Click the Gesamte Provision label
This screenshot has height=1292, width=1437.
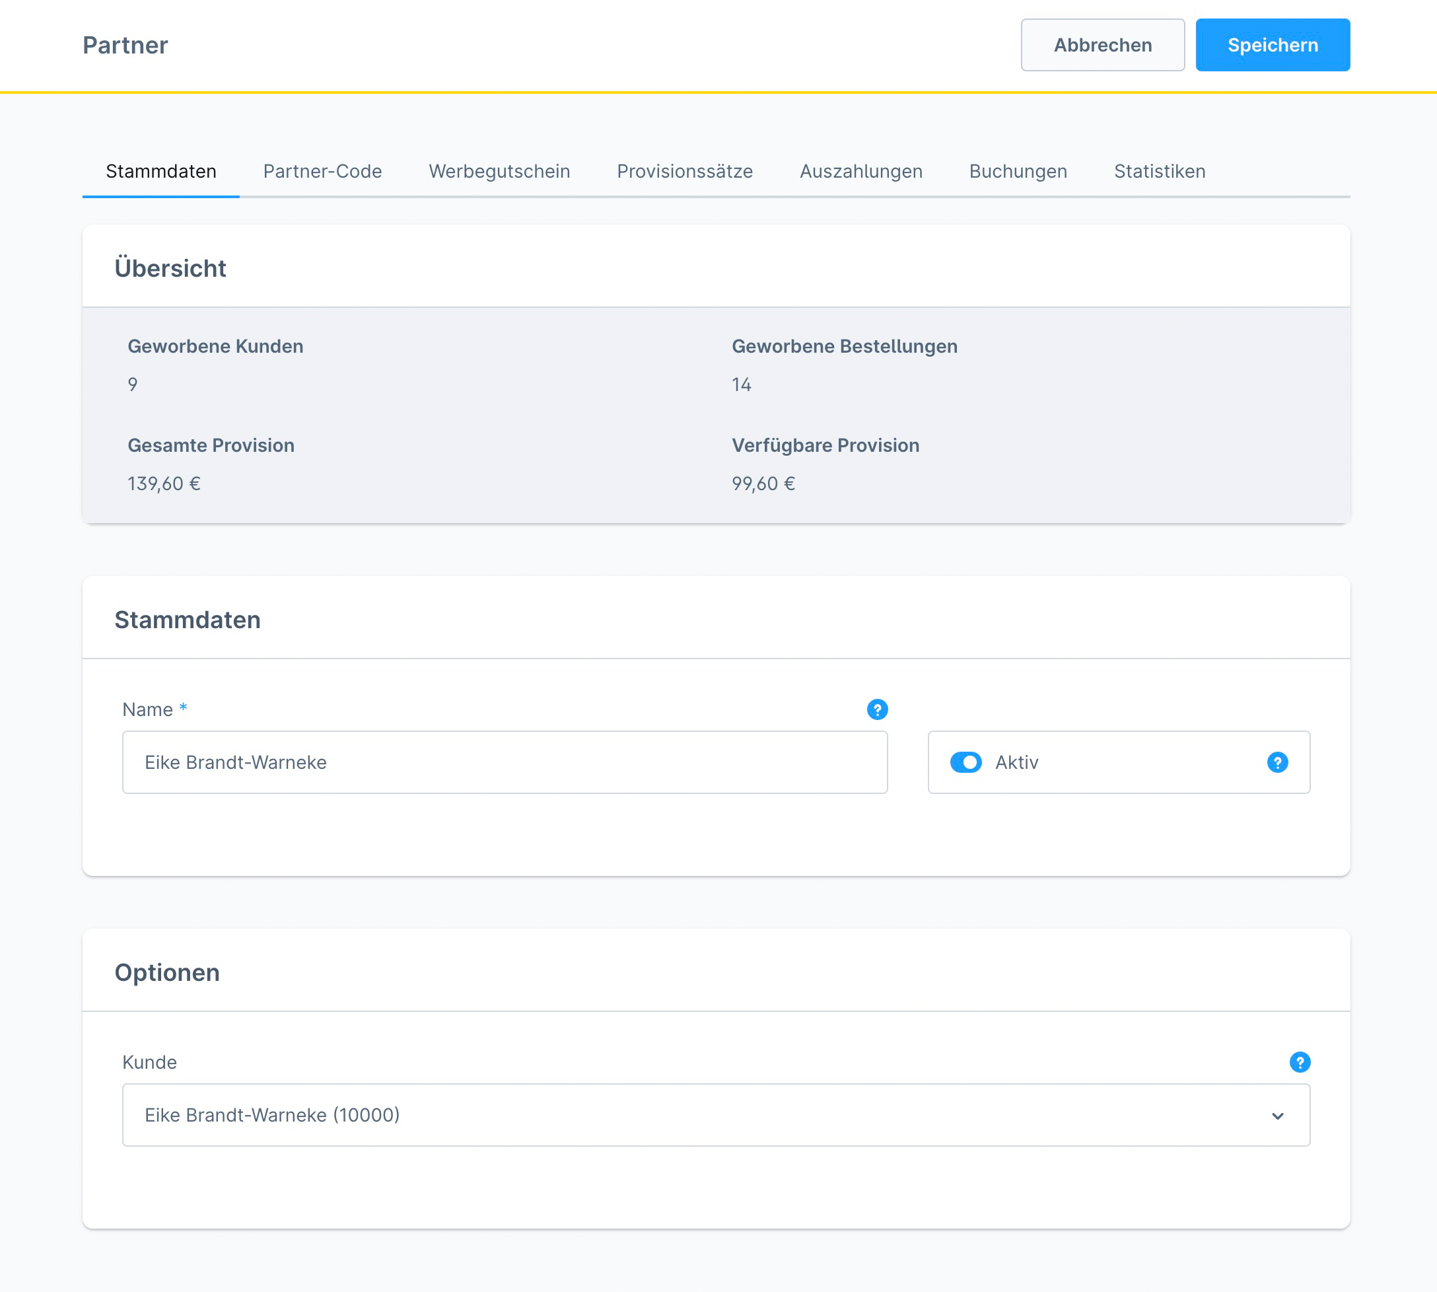[211, 446]
